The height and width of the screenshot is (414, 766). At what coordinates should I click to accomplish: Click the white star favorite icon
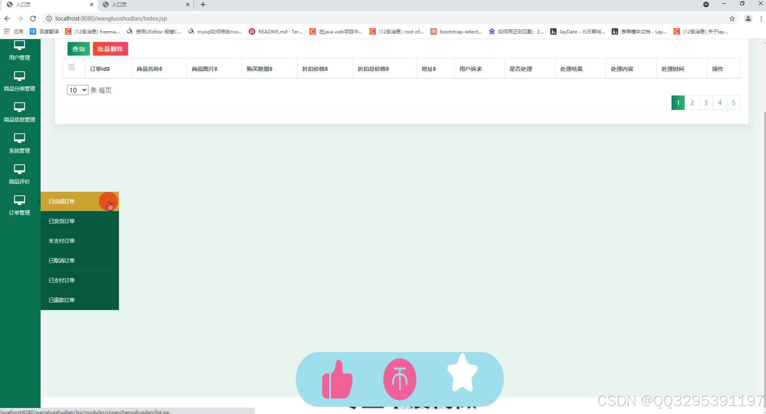pos(462,373)
